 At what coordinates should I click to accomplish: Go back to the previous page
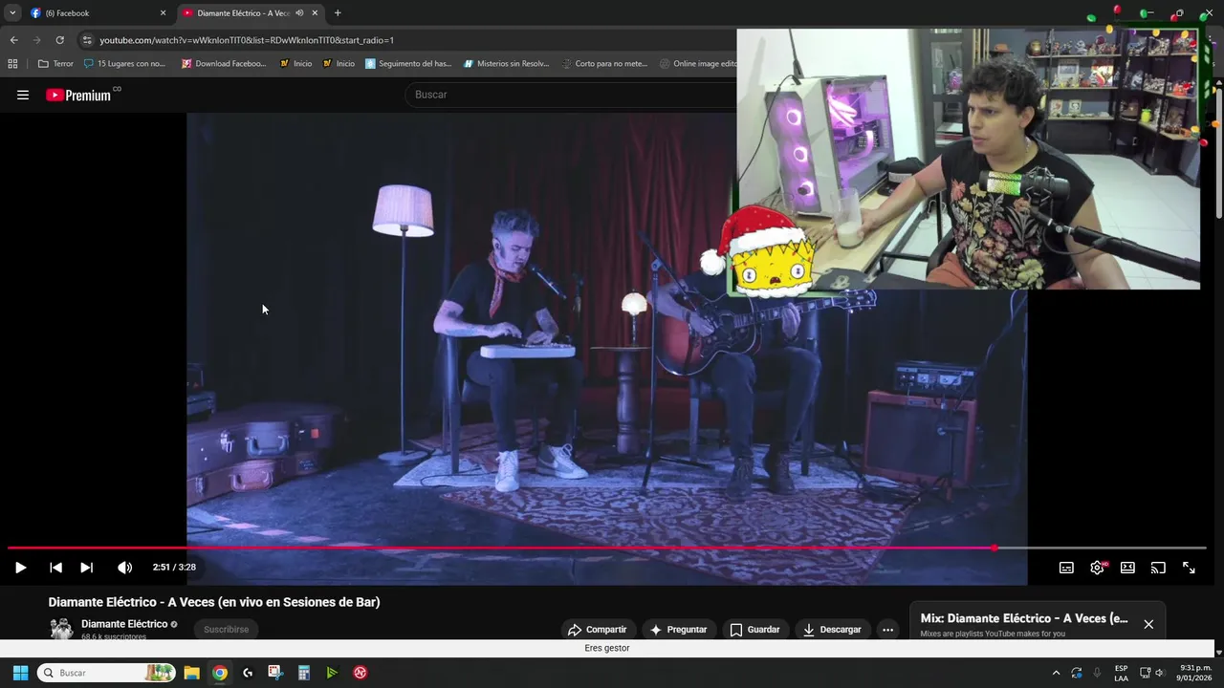(x=13, y=40)
